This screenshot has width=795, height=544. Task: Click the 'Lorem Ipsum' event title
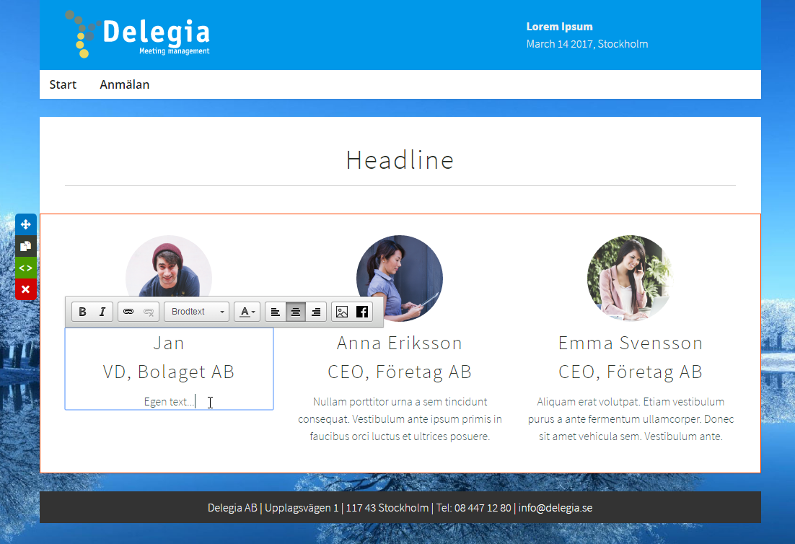pyautogui.click(x=559, y=27)
